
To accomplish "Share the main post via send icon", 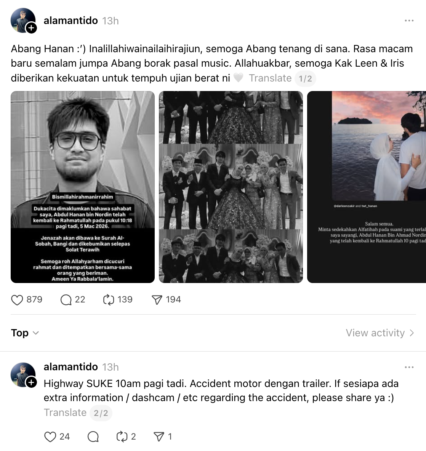I will click(x=157, y=300).
